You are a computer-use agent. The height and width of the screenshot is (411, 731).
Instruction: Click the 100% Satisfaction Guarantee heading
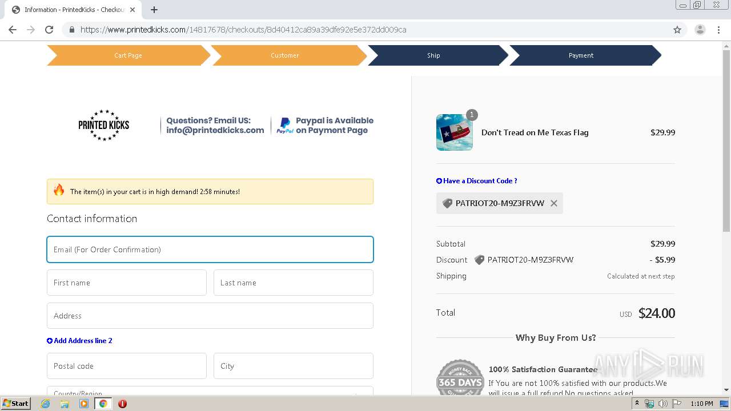[543, 369]
